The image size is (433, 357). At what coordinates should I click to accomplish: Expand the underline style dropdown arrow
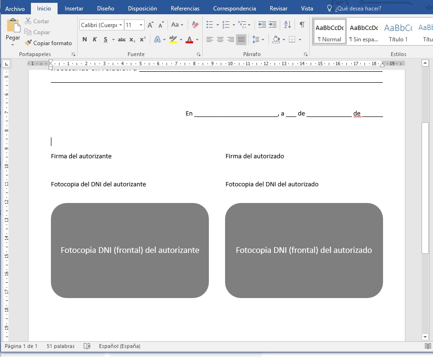113,40
